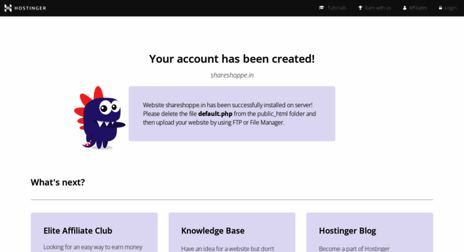Open the Hostinger Blog card

click(x=370, y=232)
